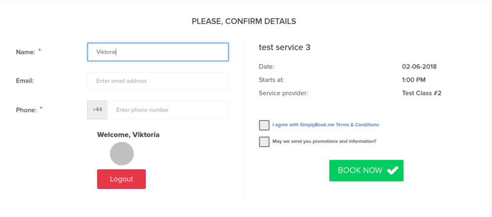
Task: Click the gray user avatar circle
Action: [x=122, y=154]
